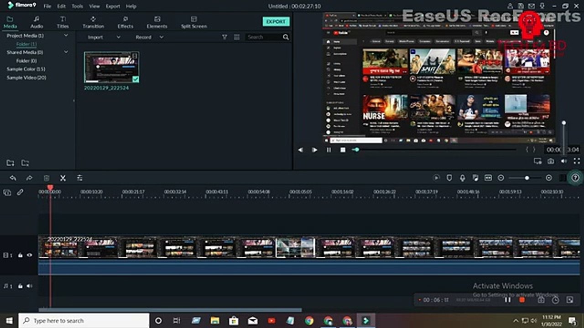Click the preview display settings icon

[x=537, y=161]
